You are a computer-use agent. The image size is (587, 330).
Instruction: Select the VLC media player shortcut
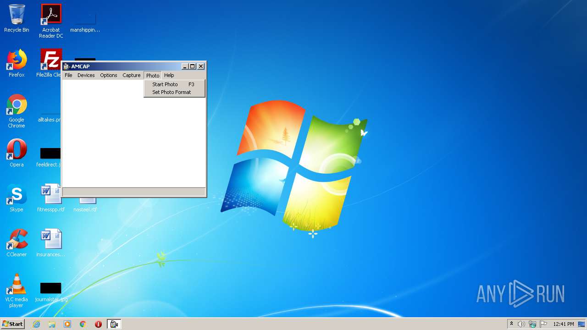[x=17, y=291]
